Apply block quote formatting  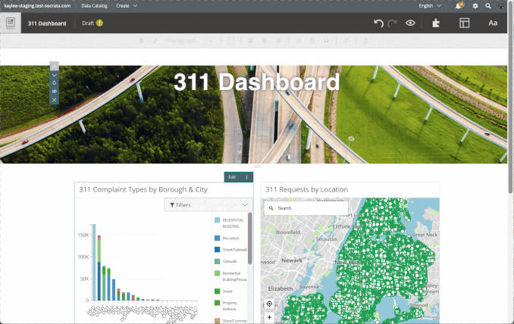pyautogui.click(x=326, y=41)
